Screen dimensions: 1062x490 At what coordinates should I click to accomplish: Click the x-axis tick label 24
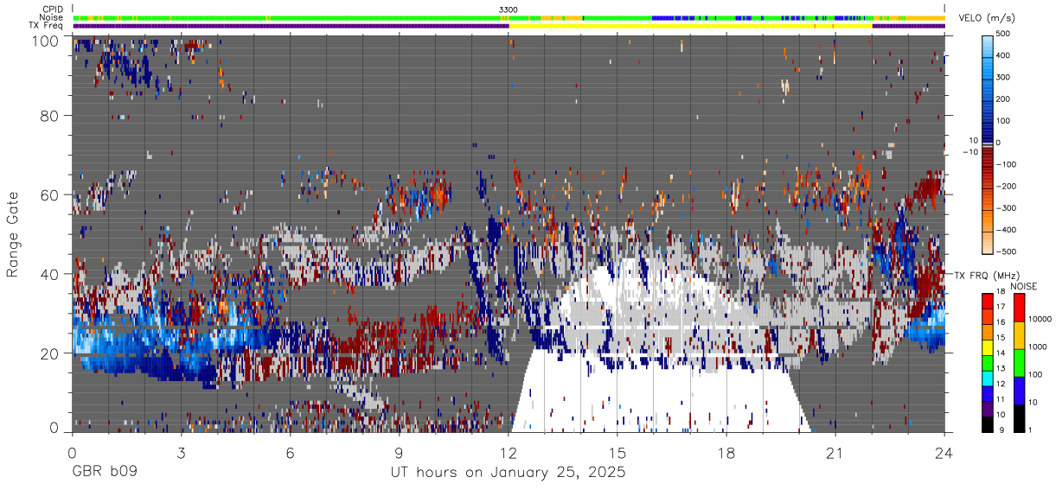point(944,452)
